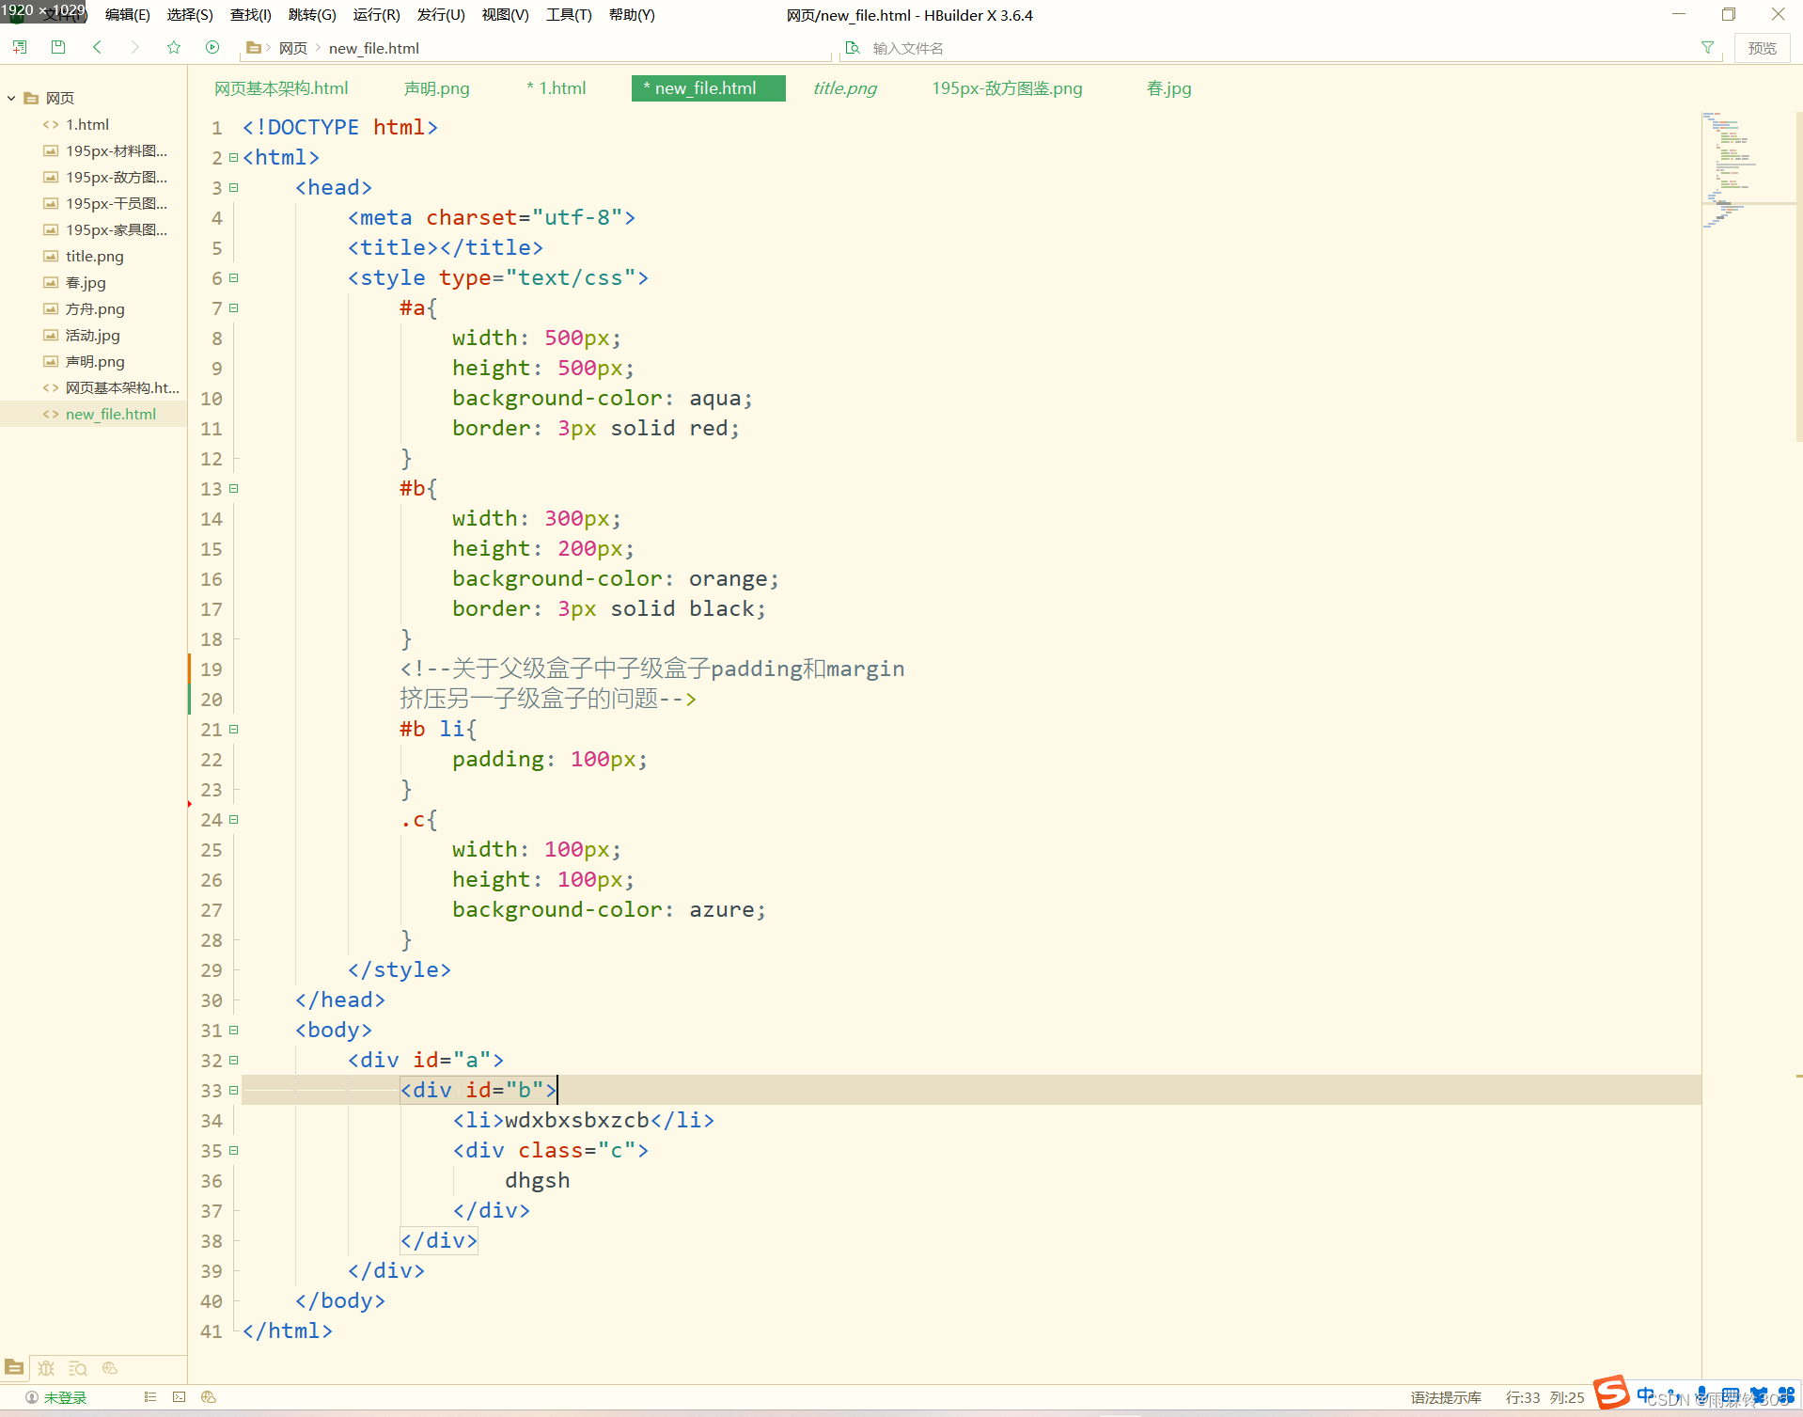This screenshot has height=1417, width=1803.
Task: Click the new file icon in toolbar
Action: point(20,47)
